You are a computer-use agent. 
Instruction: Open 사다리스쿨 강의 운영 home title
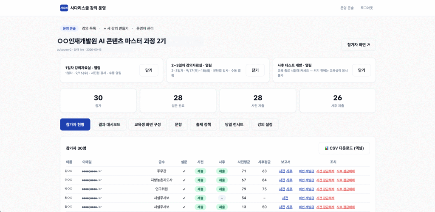(88, 8)
